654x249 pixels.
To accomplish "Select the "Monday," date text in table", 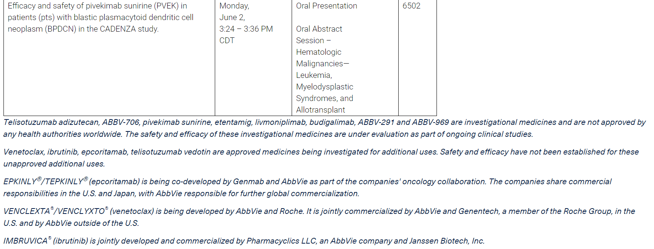I will tap(234, 6).
